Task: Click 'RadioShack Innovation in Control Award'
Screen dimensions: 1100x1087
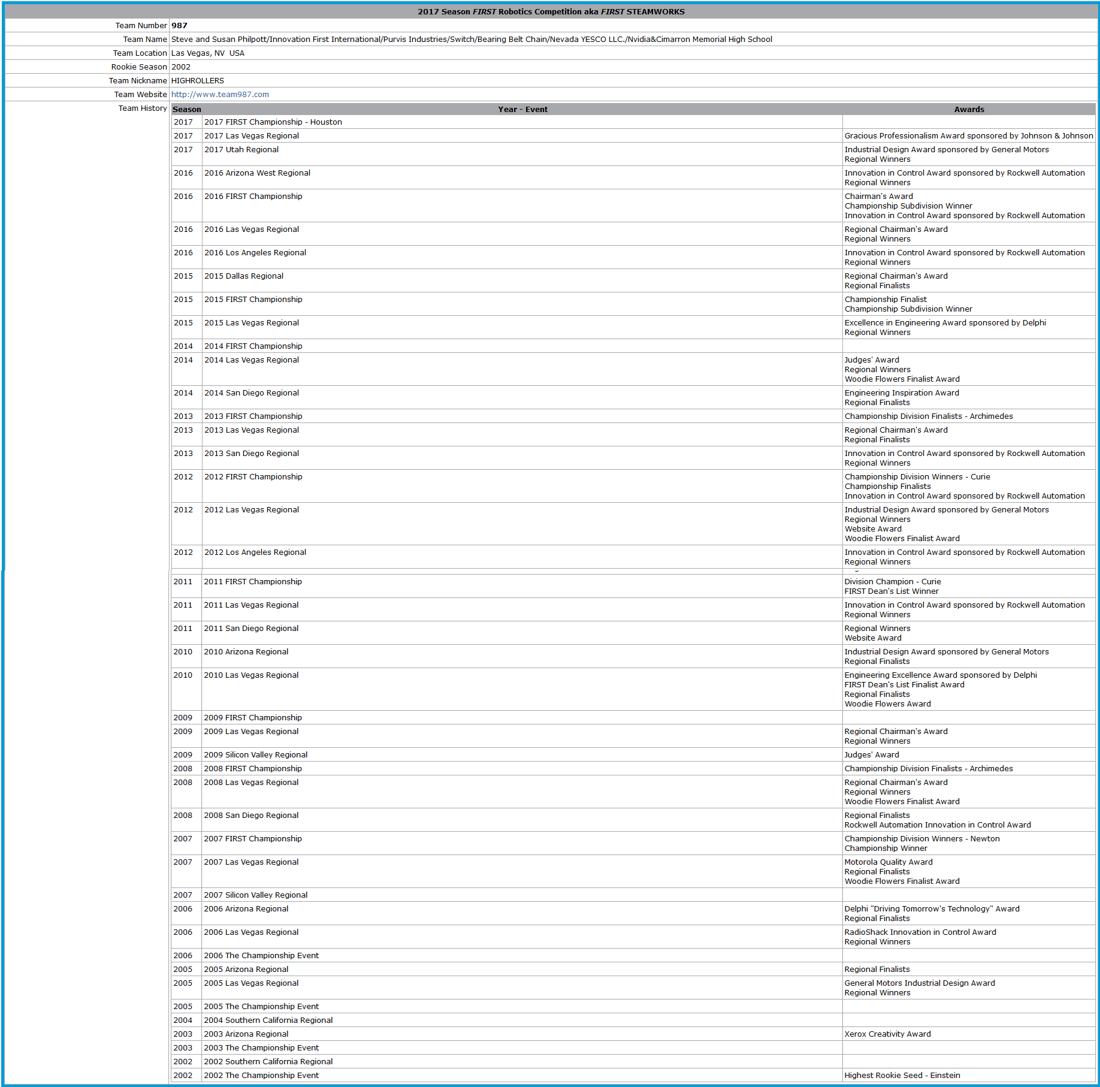Action: coord(920,932)
